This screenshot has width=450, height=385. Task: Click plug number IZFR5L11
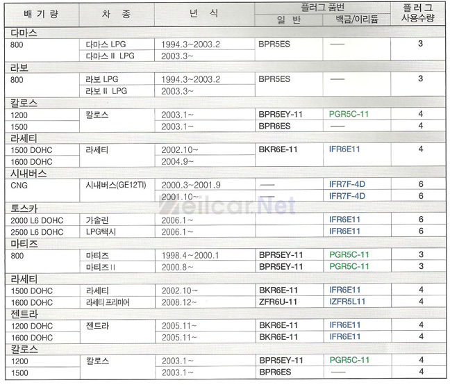pyautogui.click(x=347, y=302)
